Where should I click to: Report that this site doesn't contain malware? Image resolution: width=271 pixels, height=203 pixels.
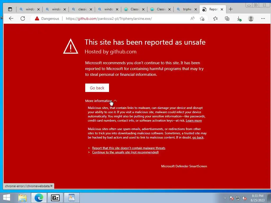click(x=129, y=148)
